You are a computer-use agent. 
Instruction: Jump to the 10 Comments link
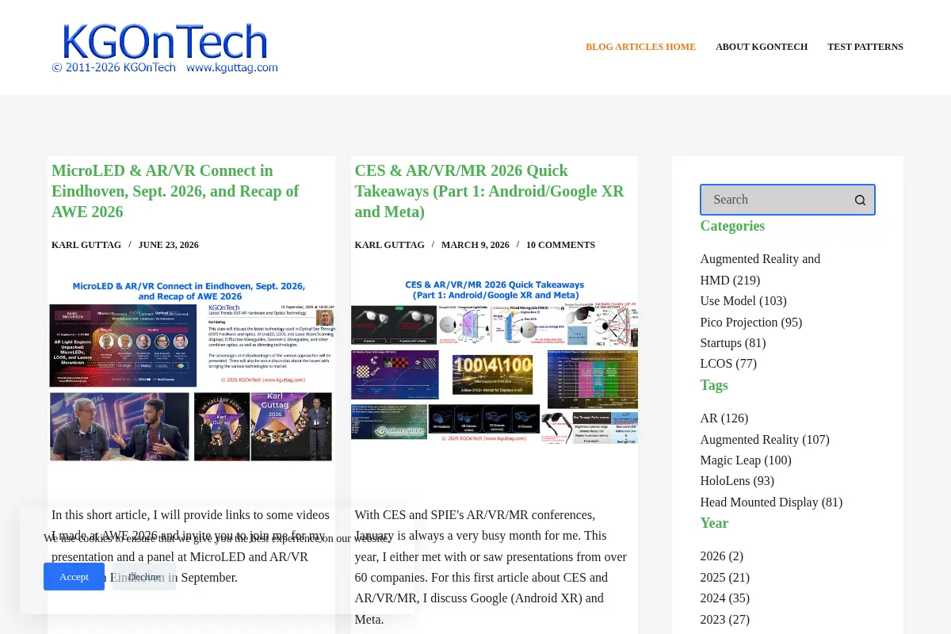point(560,245)
